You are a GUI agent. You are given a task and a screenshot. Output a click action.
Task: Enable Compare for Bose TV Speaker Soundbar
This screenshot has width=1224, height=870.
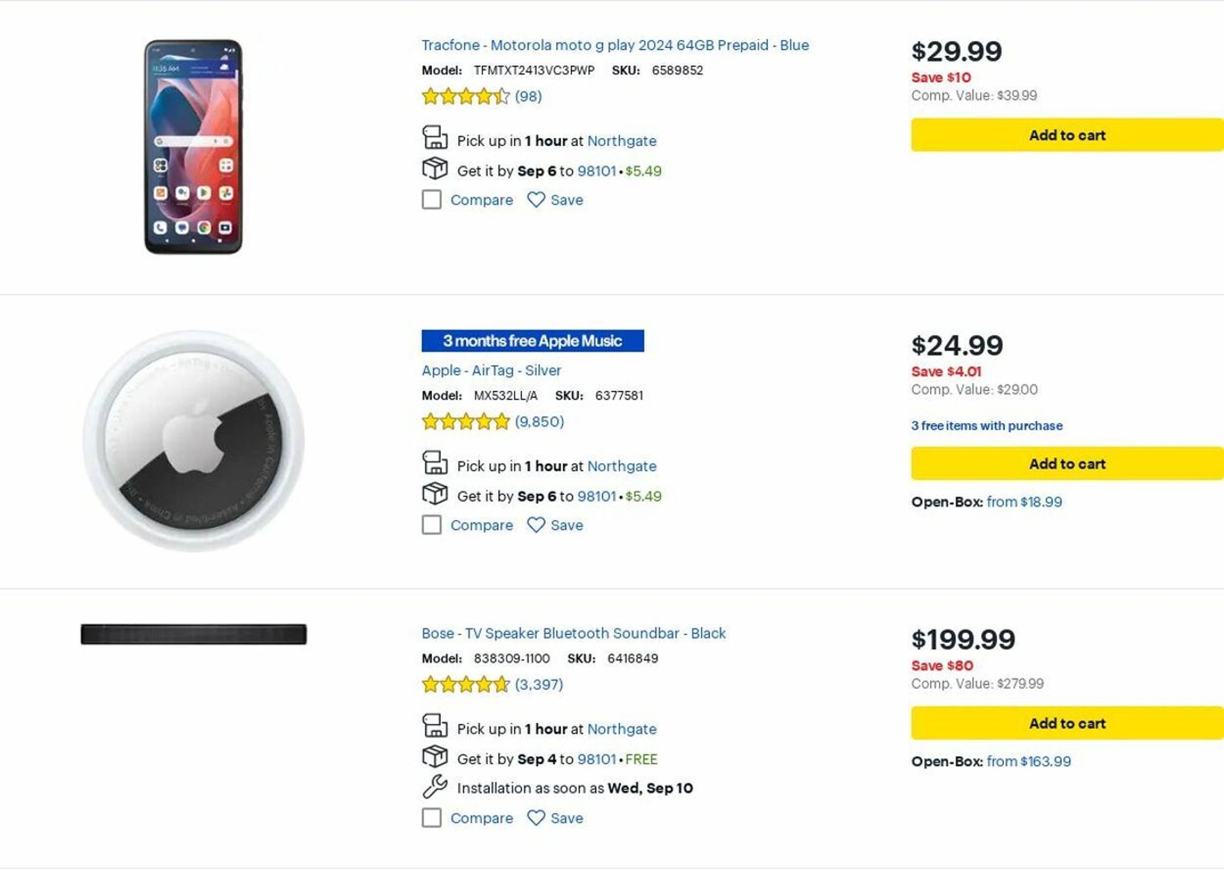[x=432, y=818]
